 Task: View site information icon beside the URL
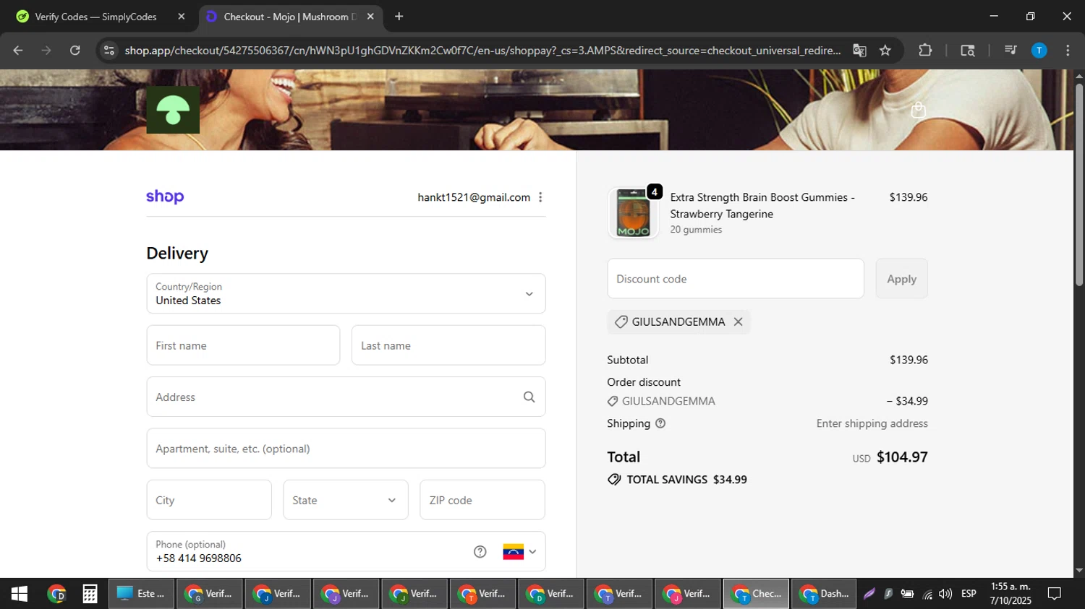pos(109,51)
